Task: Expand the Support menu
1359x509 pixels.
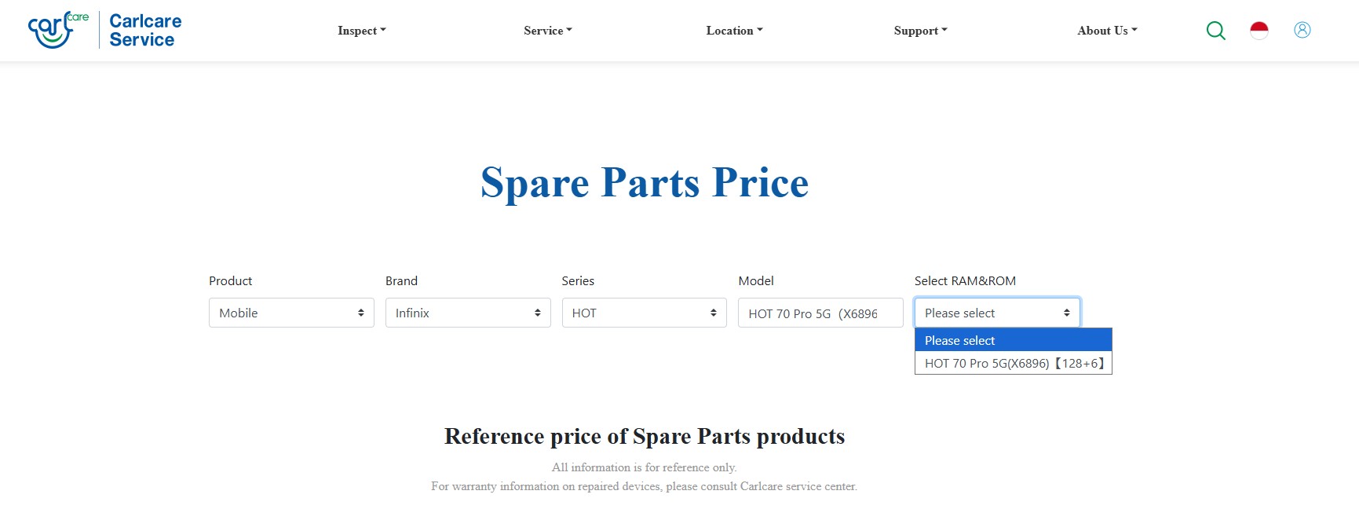Action: [920, 31]
